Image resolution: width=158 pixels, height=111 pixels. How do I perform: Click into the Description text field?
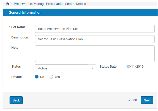click(95, 39)
